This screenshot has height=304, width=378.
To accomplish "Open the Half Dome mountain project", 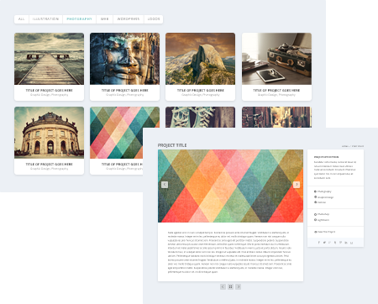I will pyautogui.click(x=200, y=59).
